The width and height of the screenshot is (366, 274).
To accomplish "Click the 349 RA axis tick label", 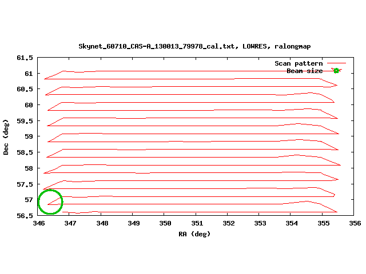I will (134, 223).
